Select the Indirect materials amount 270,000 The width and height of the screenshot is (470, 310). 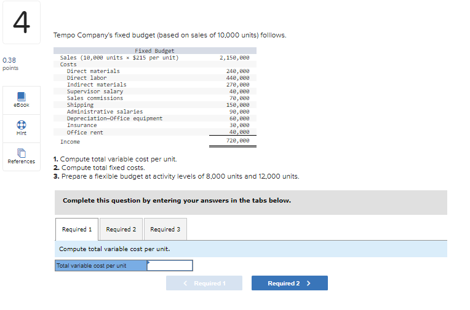237,84
